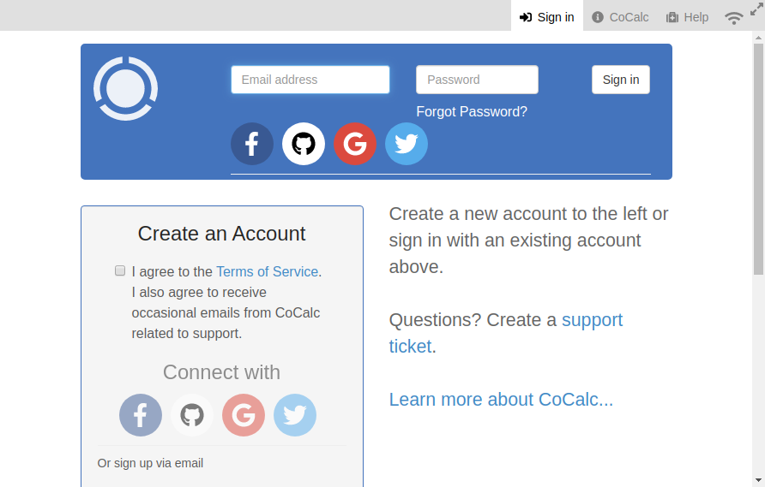Click the CoCalc circular logo

126,89
